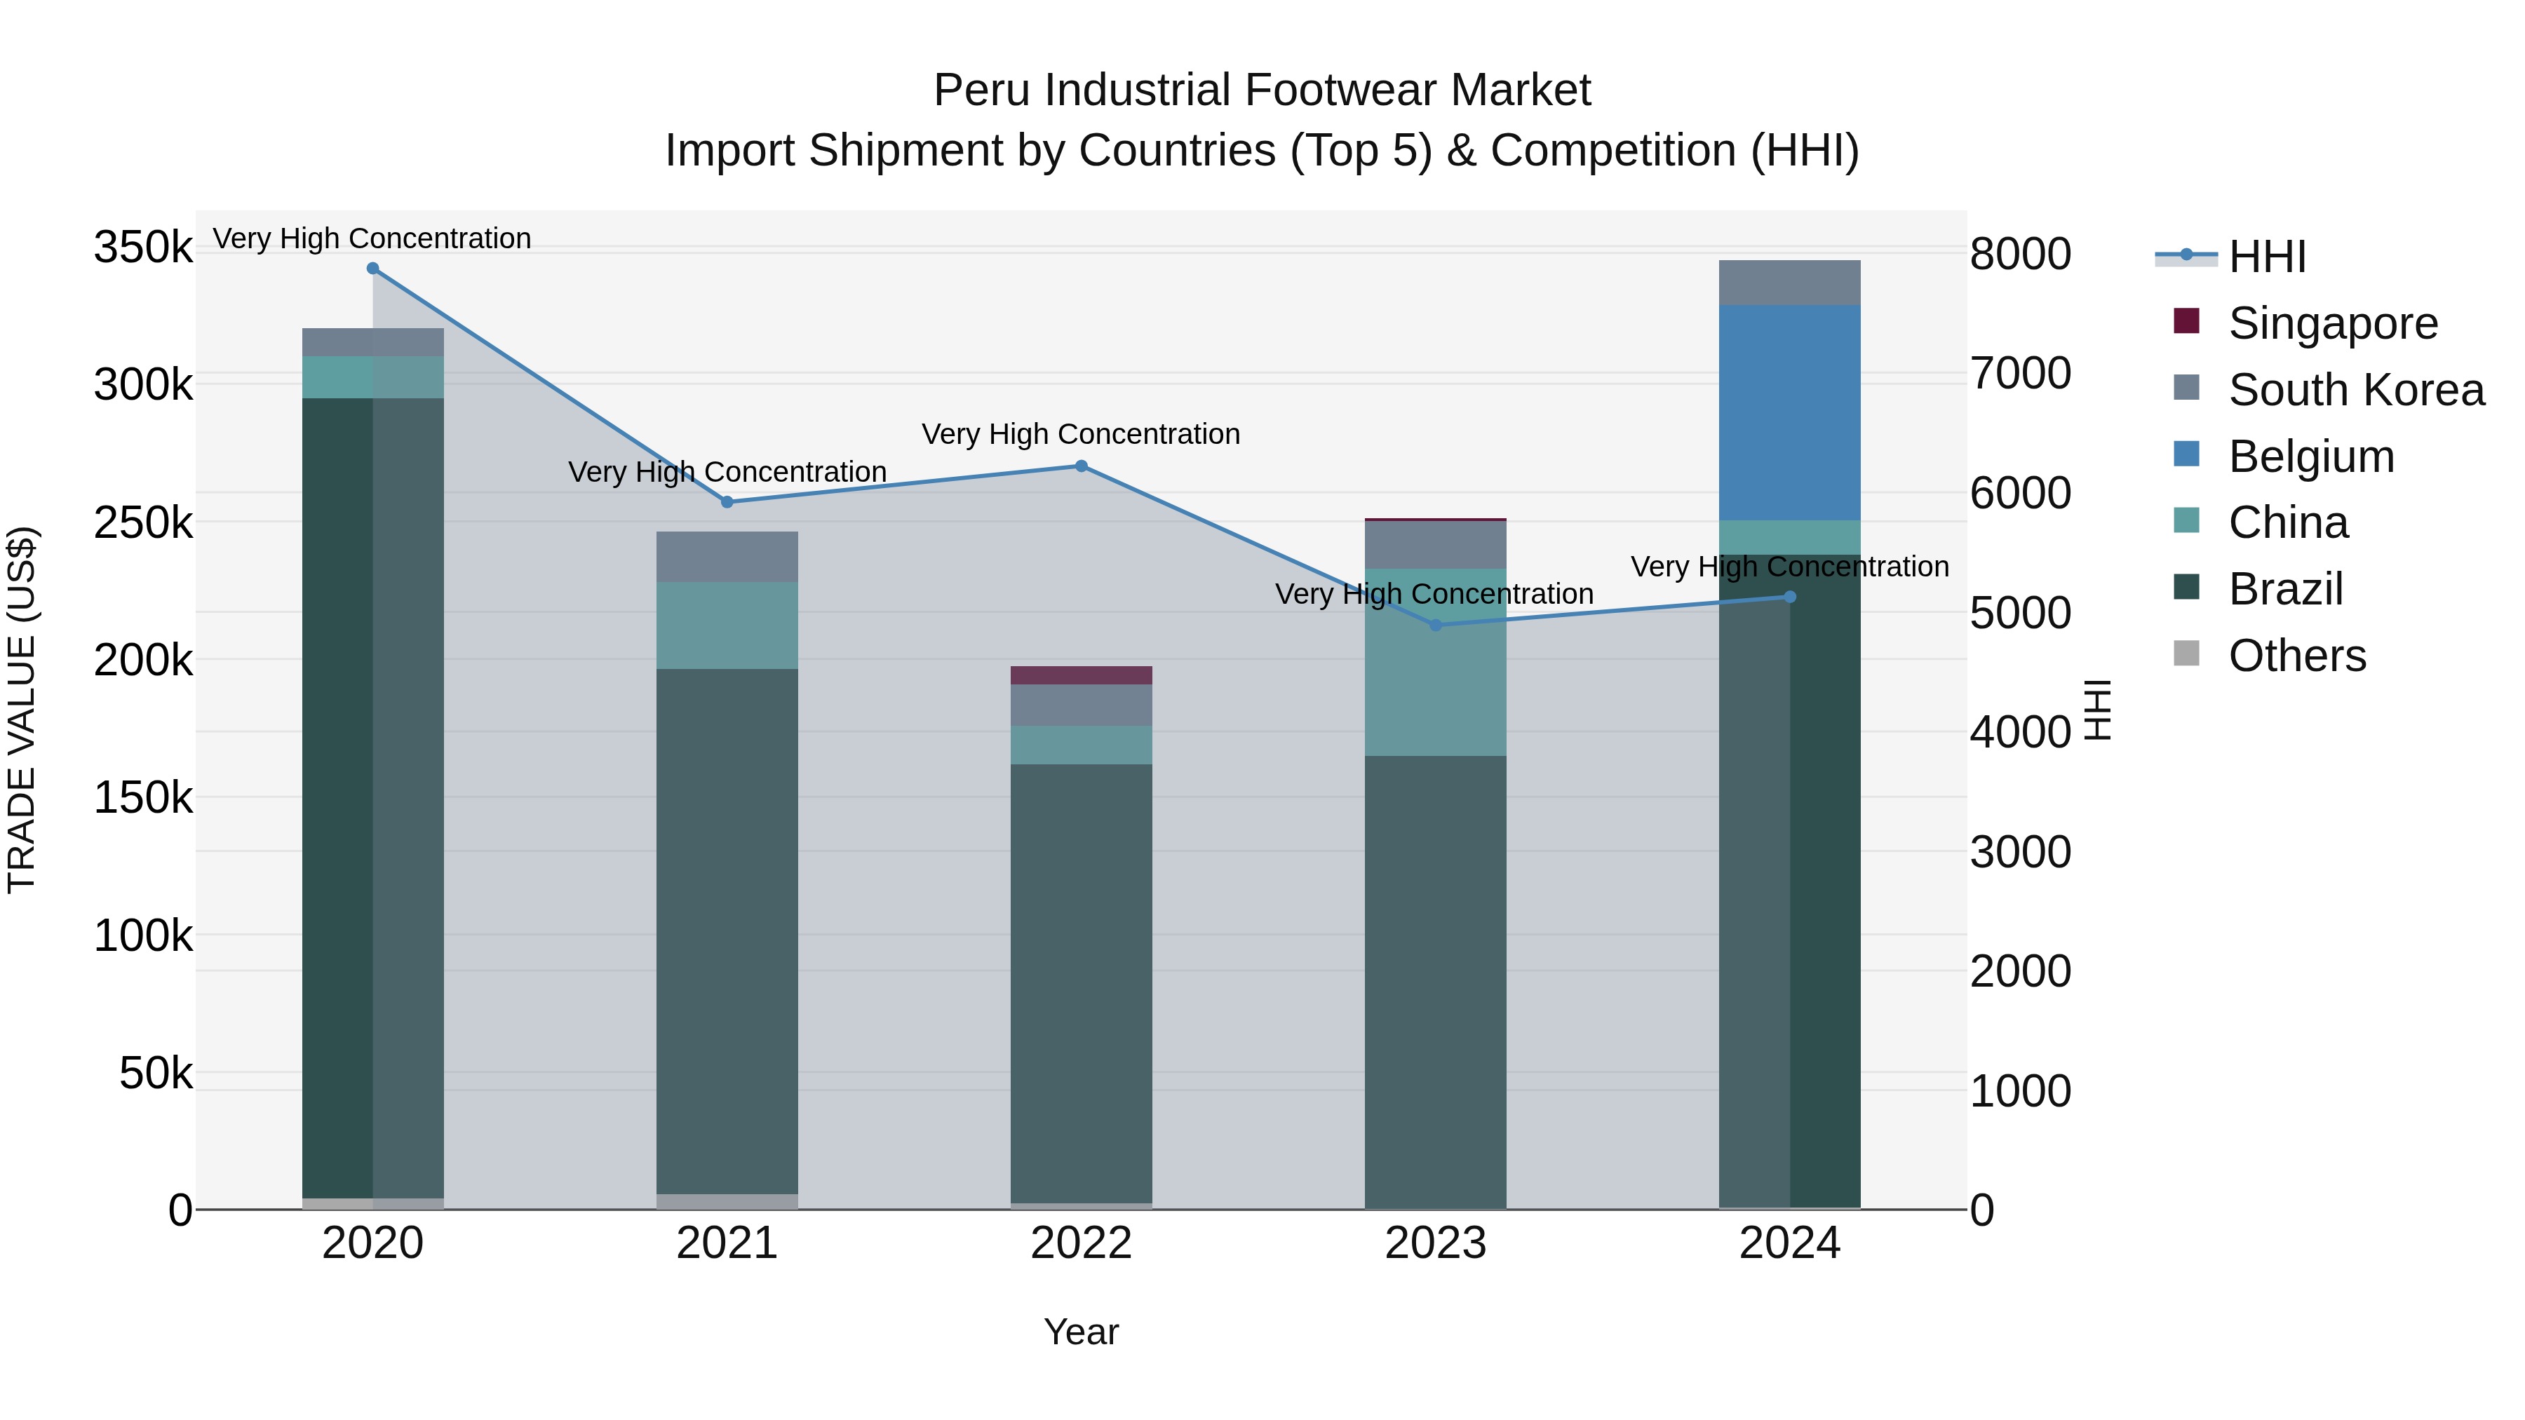The image size is (2525, 1420).
Task: Click the South Korea segment of 2023 bar
Action: [1436, 545]
